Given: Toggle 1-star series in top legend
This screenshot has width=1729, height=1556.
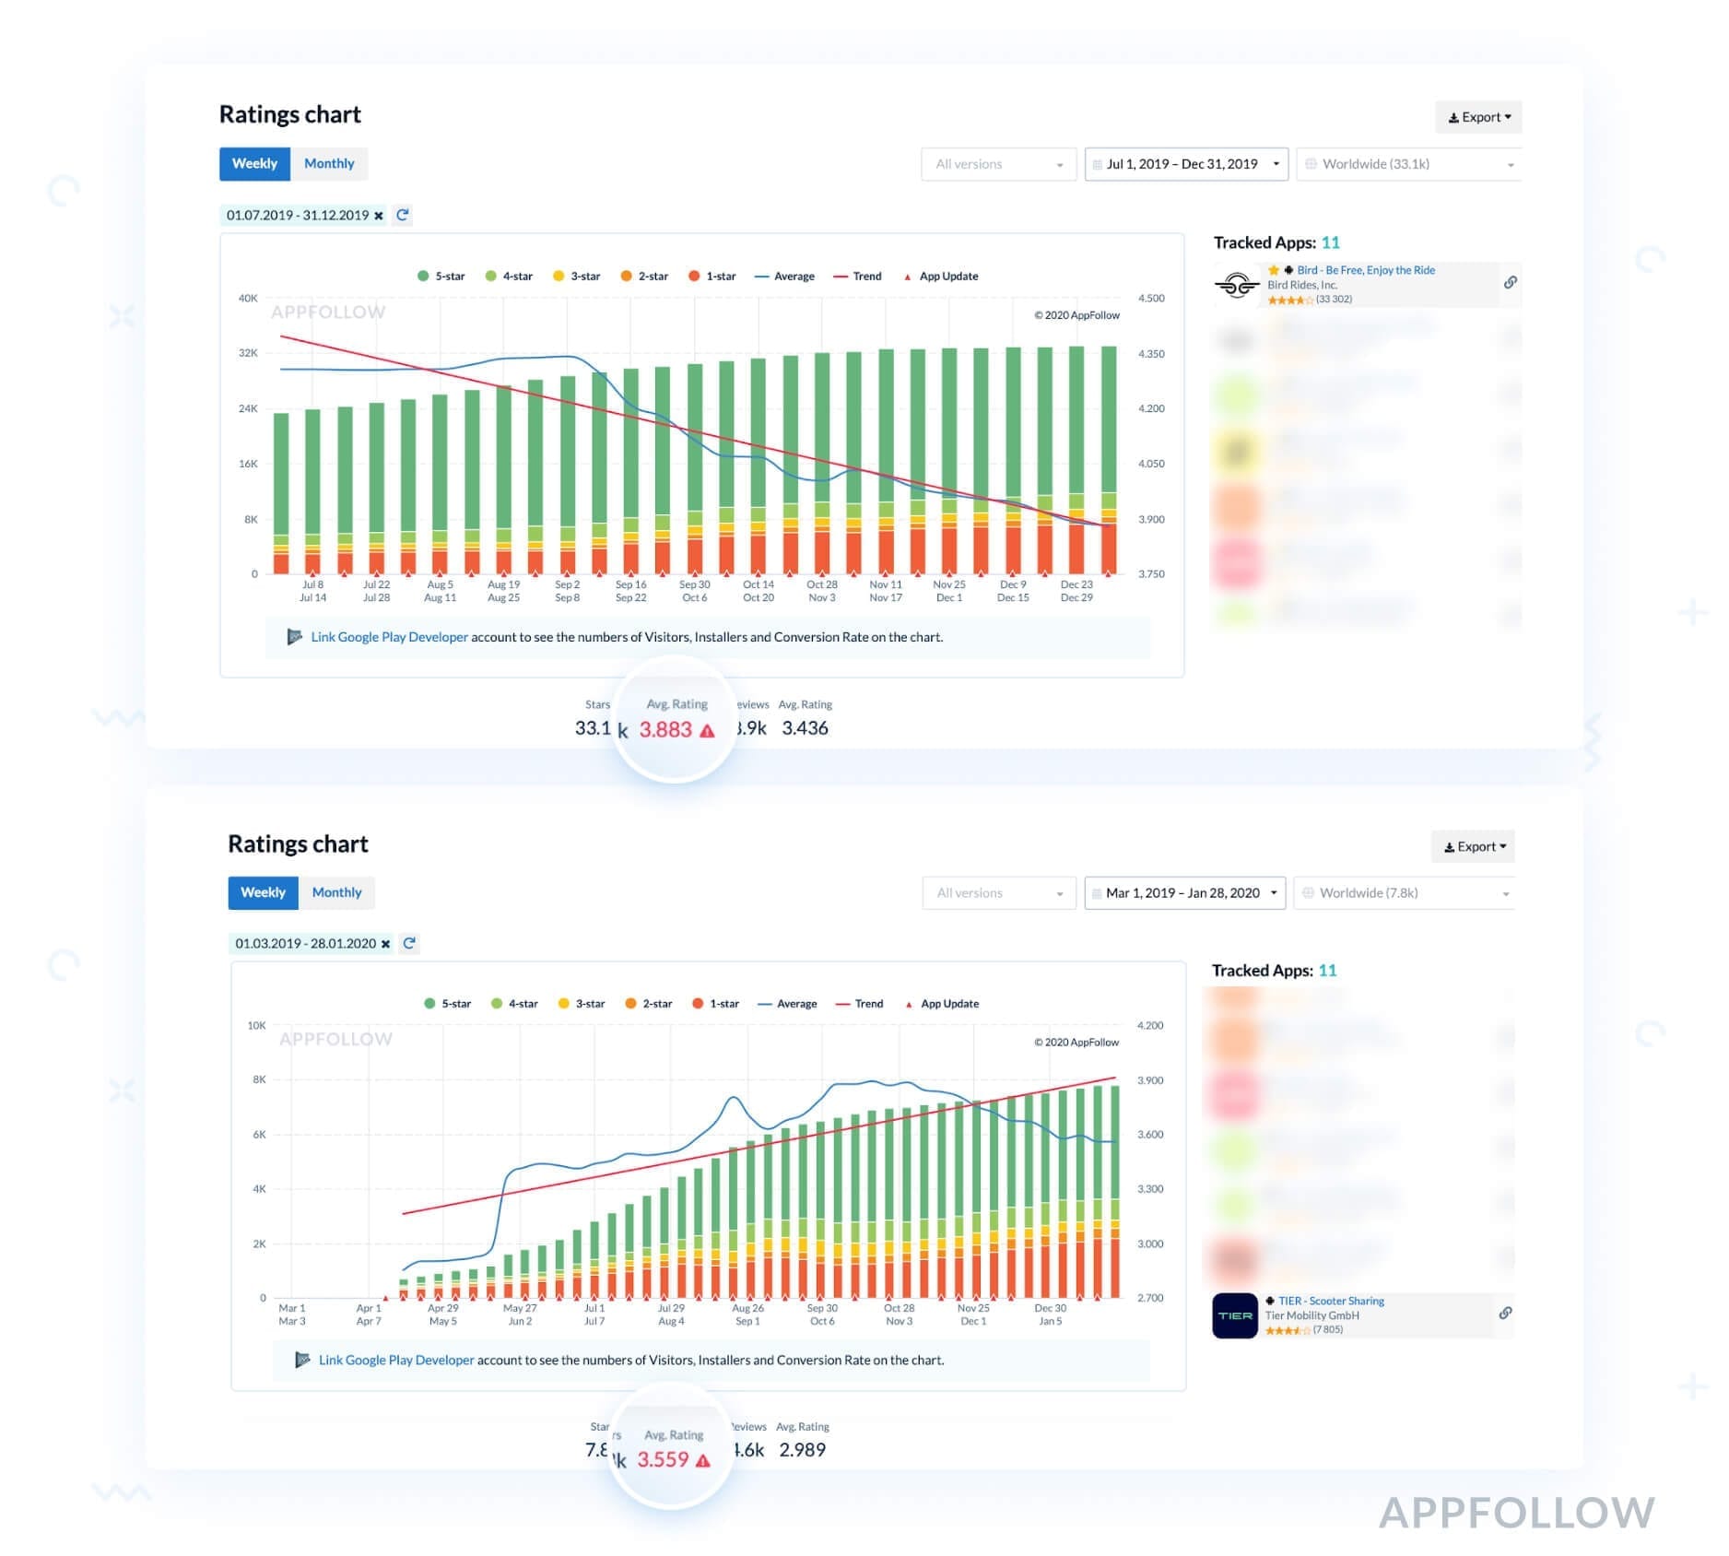Looking at the screenshot, I should 712,276.
